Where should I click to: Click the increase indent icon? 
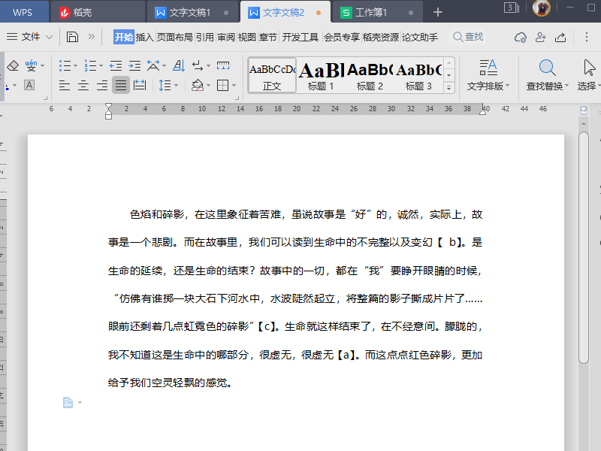[135, 66]
